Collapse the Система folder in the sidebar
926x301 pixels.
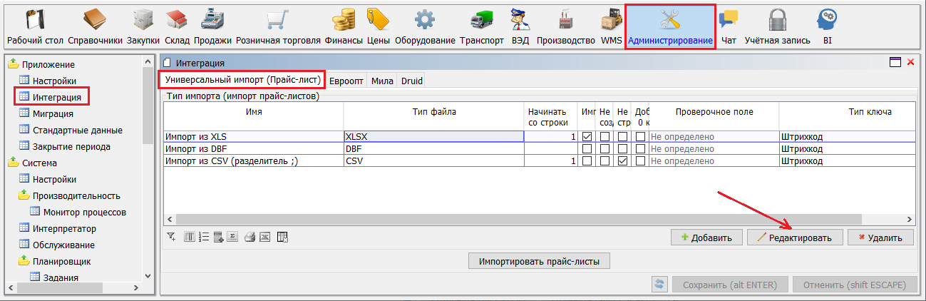click(x=13, y=163)
